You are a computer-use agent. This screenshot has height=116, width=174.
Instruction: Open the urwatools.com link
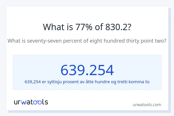point(146,105)
